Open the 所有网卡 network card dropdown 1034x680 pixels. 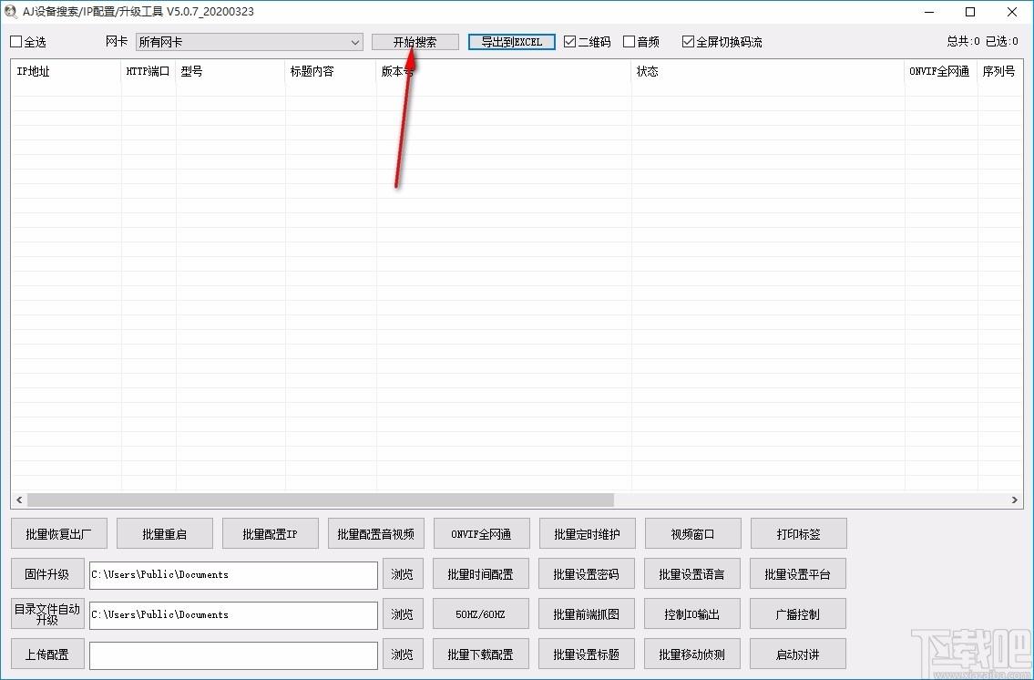click(x=250, y=42)
